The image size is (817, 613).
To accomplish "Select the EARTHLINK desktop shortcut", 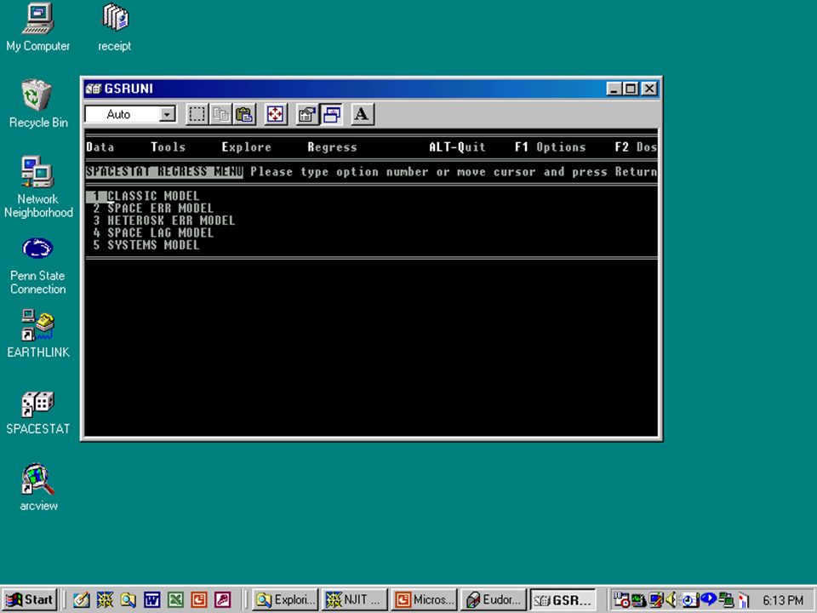I will click(38, 334).
